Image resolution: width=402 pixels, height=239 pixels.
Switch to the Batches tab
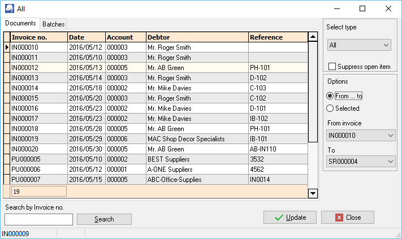tap(54, 24)
